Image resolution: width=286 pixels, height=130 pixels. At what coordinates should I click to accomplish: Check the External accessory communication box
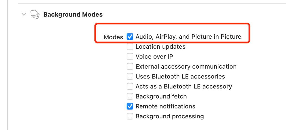130,66
